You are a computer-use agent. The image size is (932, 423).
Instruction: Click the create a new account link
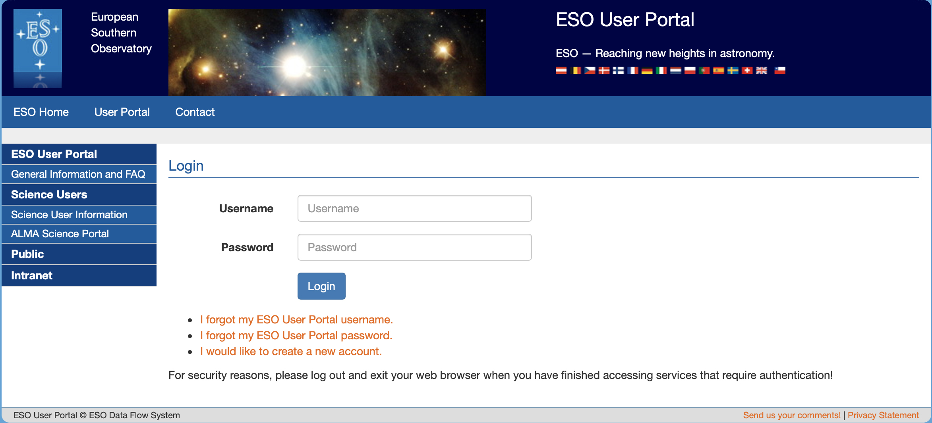(290, 351)
